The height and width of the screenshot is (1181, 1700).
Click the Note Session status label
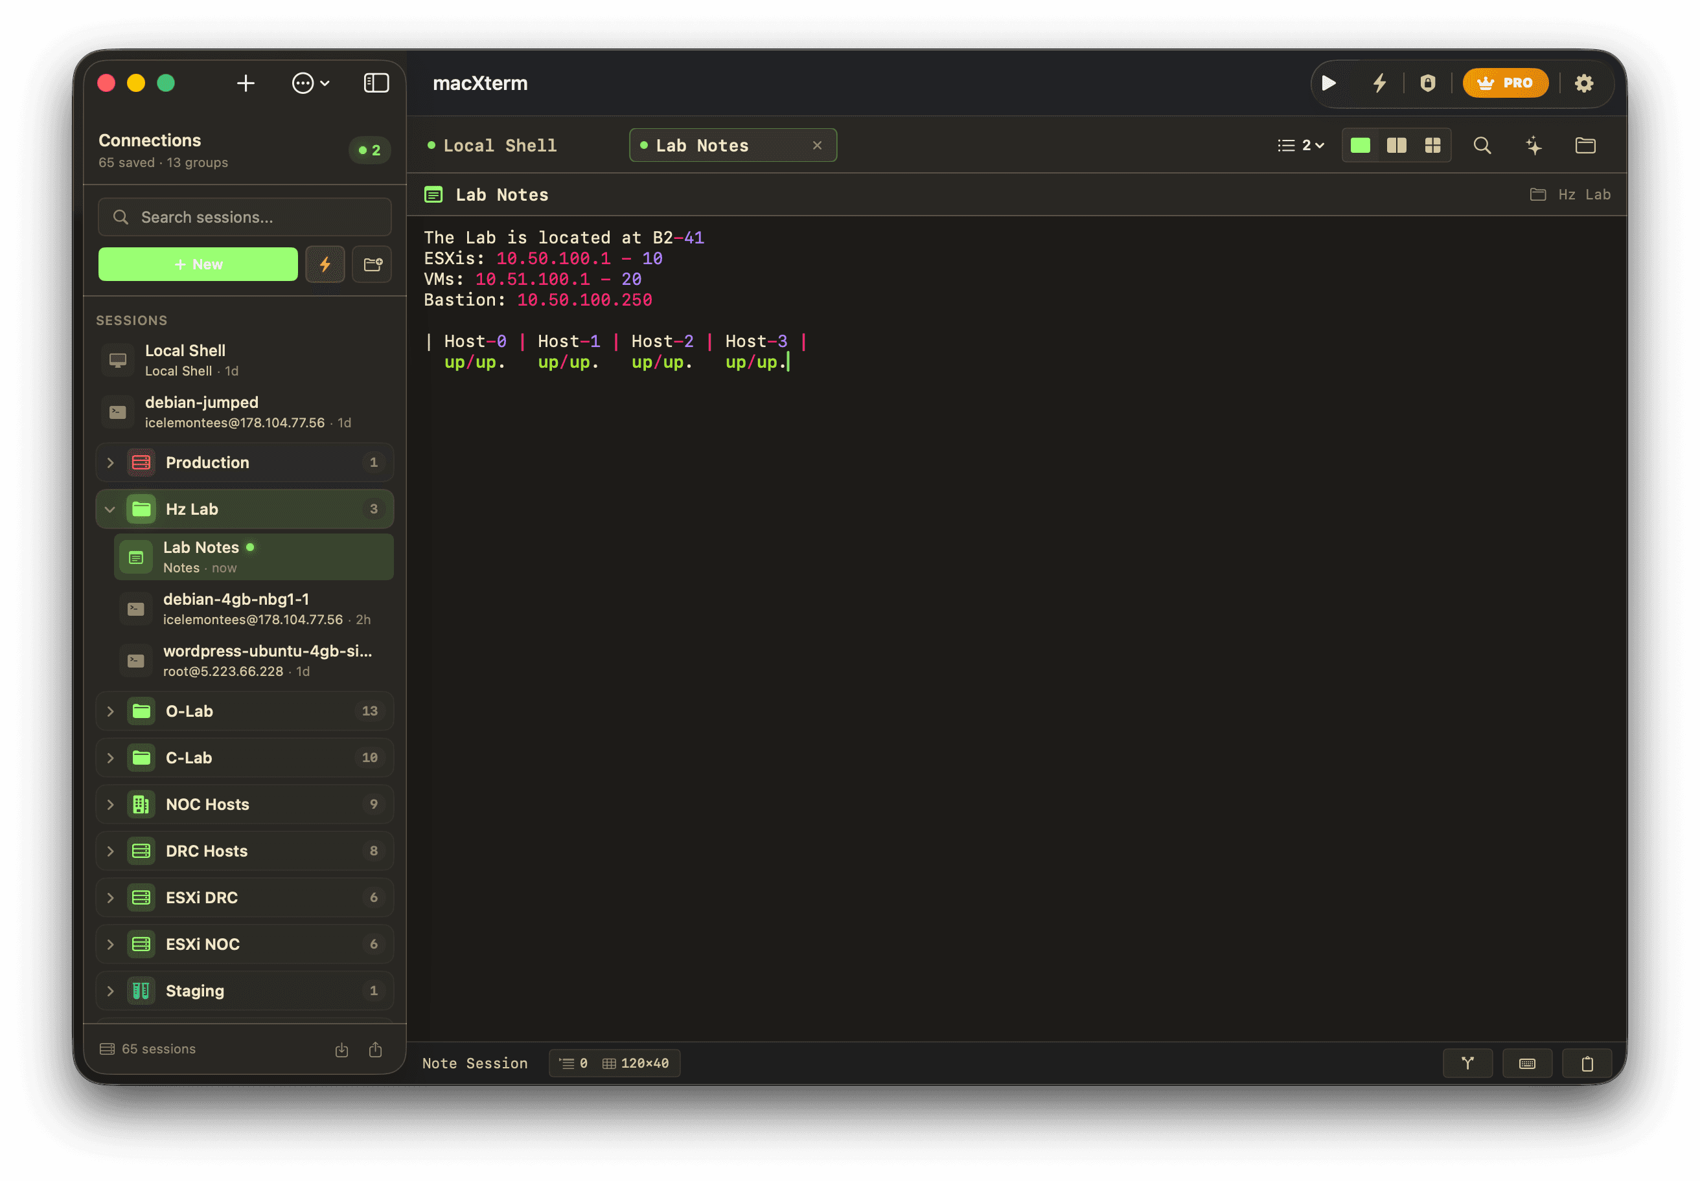click(476, 1063)
